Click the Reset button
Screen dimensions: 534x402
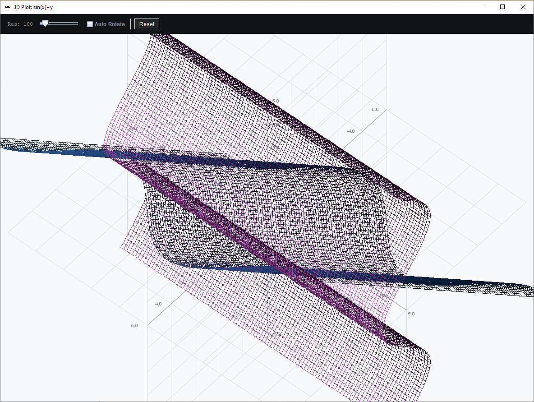[x=147, y=24]
